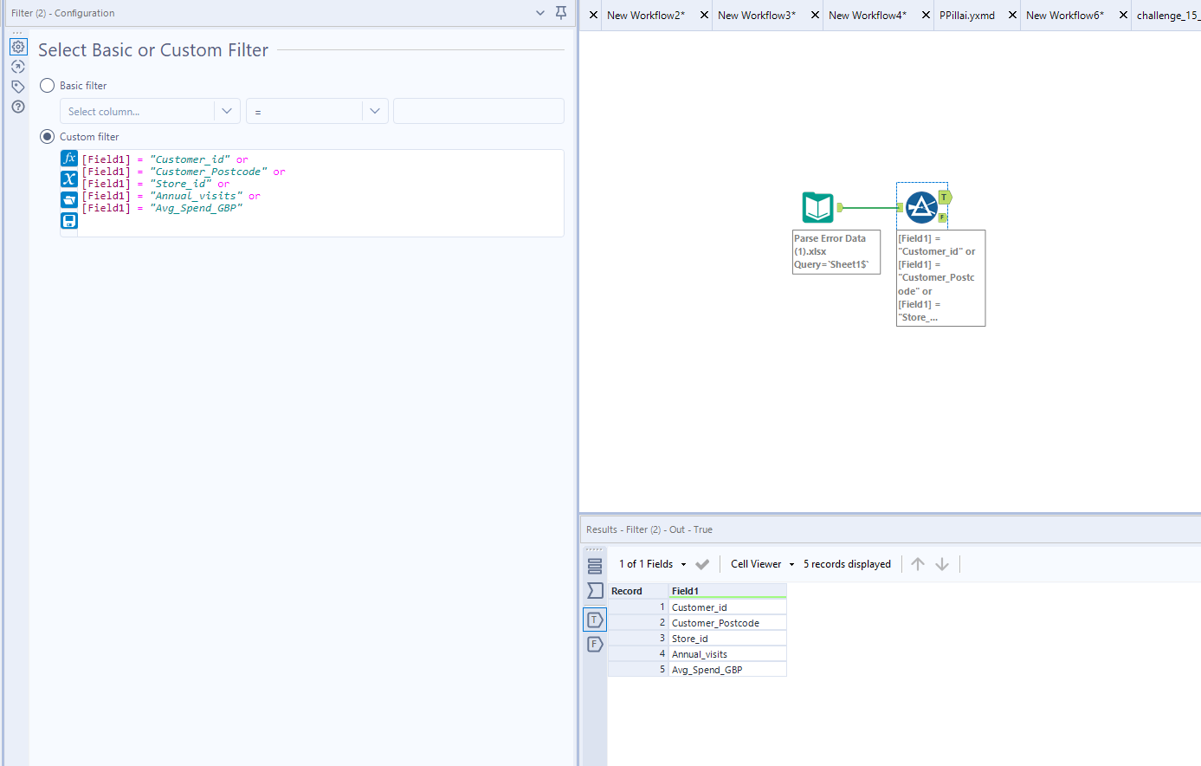The image size is (1201, 766).
Task: Switch to the PPillai.yxmd tab
Action: pyautogui.click(x=966, y=15)
